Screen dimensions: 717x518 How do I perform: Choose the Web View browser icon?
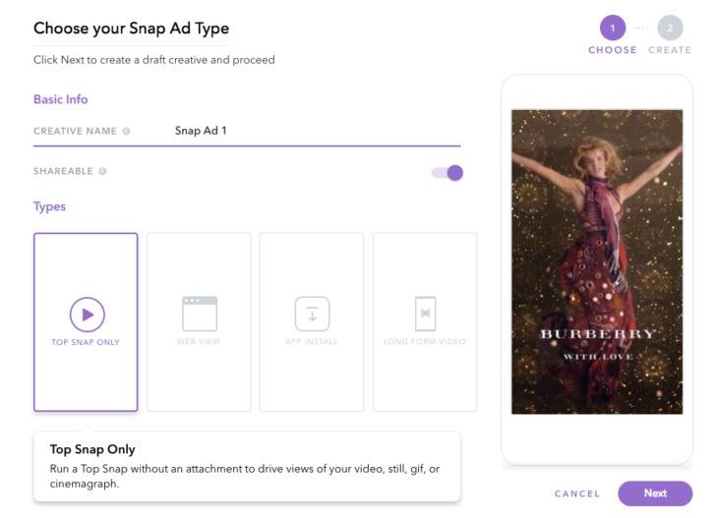point(199,314)
